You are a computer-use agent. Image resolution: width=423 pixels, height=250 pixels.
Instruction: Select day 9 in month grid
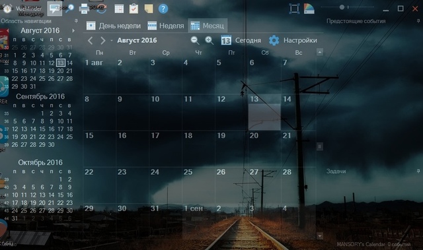[132, 112]
